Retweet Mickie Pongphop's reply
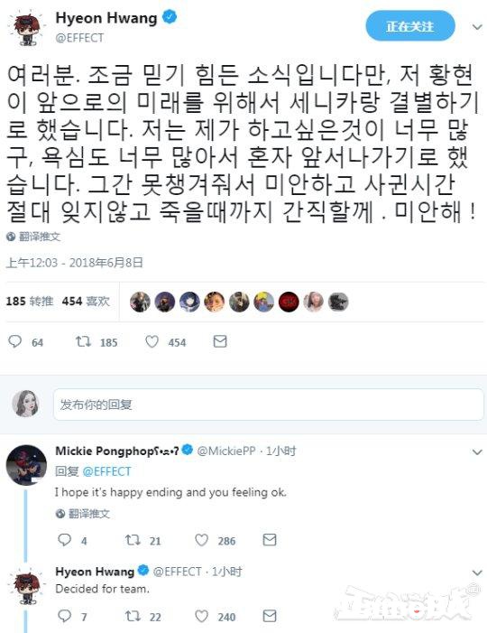487x633 pixels. pos(133,540)
